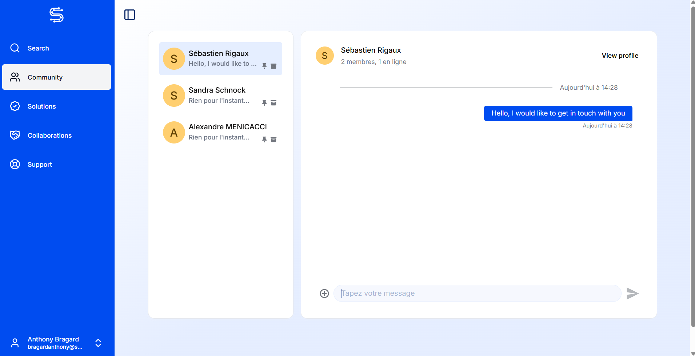Expand the Anthony Bragard account menu
695x356 pixels.
tap(98, 343)
